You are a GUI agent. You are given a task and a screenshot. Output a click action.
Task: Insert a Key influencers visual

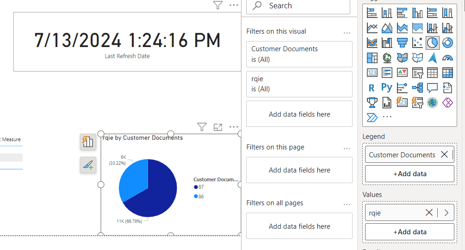(402, 88)
